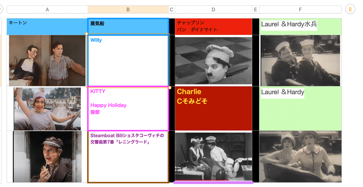363x187 pixels.
Task: Click the selection handle at Willy cell's bottom-right
Action: tap(170, 88)
